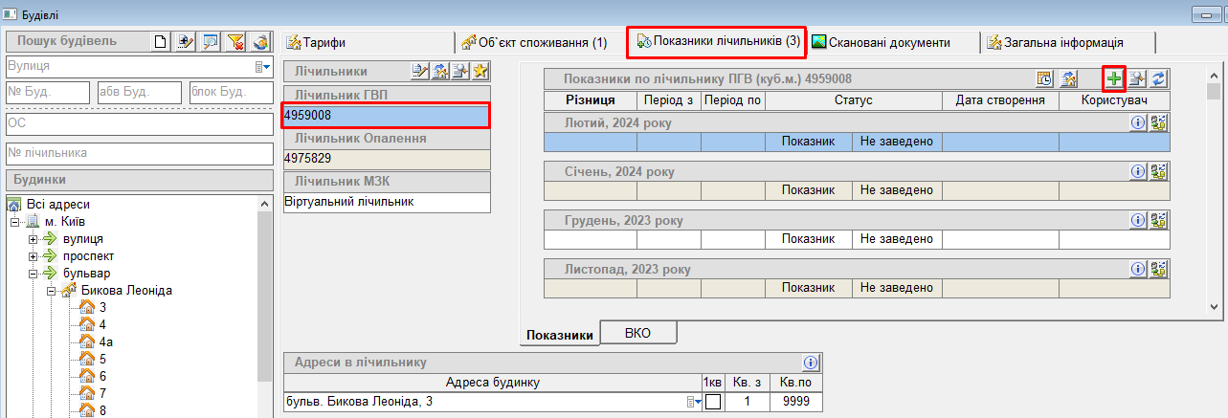Click the green plus add reading icon
The height and width of the screenshot is (418, 1228).
click(x=1114, y=78)
